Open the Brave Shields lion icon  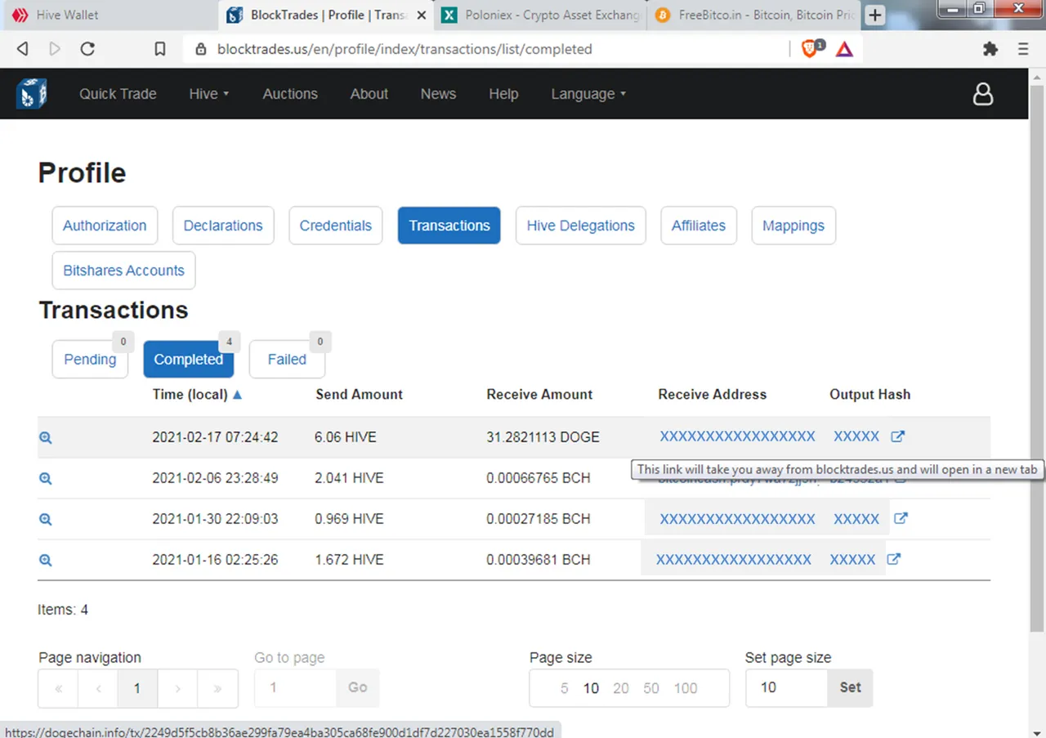[810, 48]
